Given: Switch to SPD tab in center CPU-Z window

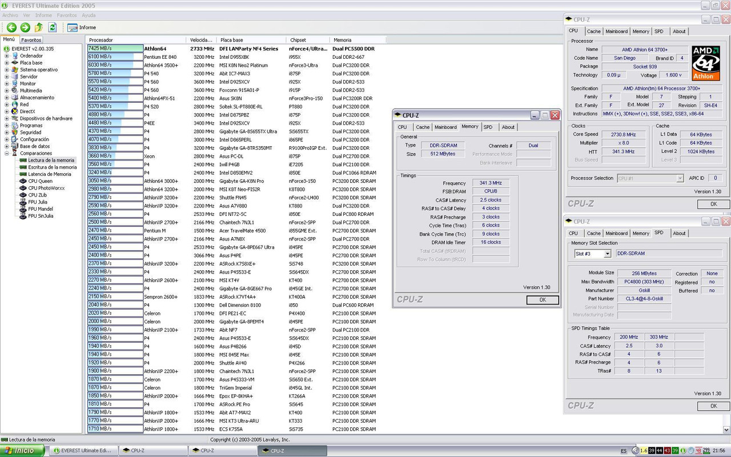Looking at the screenshot, I should (488, 127).
